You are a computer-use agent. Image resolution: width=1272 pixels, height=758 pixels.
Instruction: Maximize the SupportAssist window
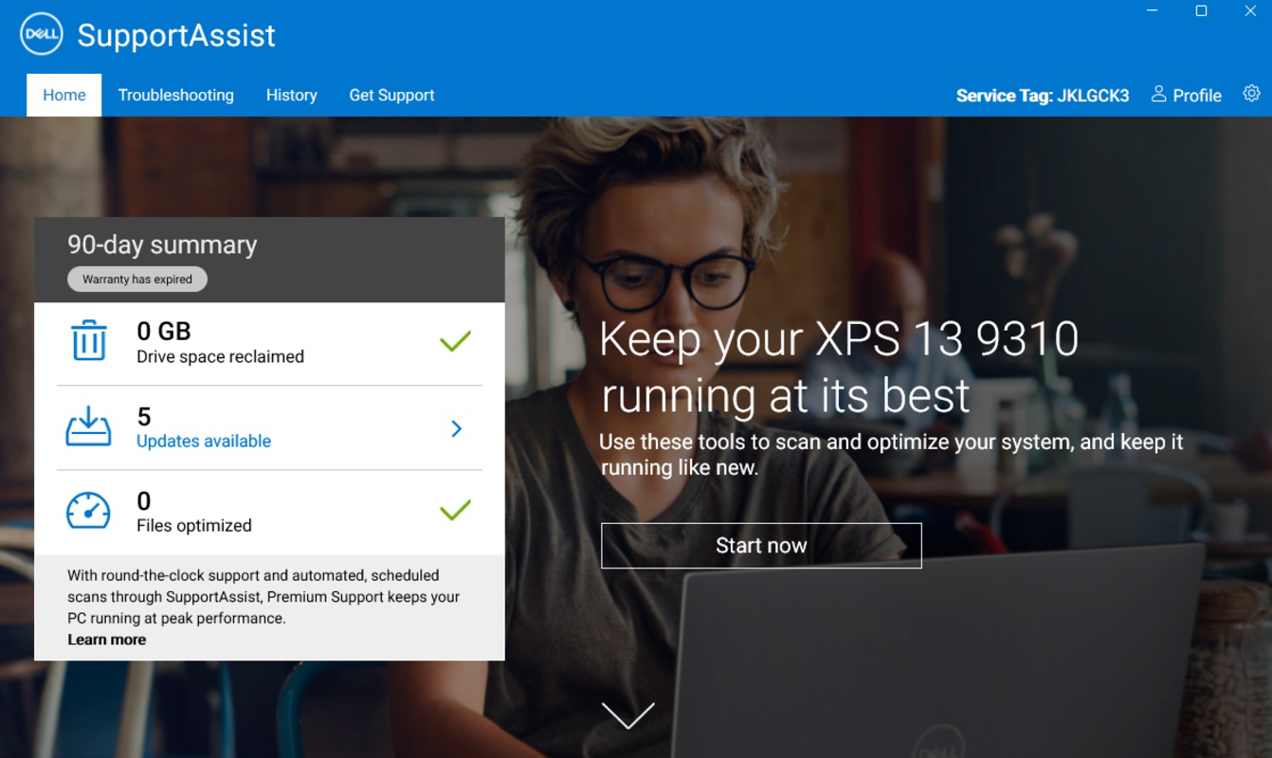[x=1201, y=11]
